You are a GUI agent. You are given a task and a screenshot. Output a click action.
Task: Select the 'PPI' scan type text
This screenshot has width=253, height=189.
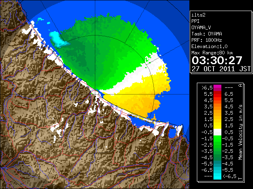[x=195, y=21]
